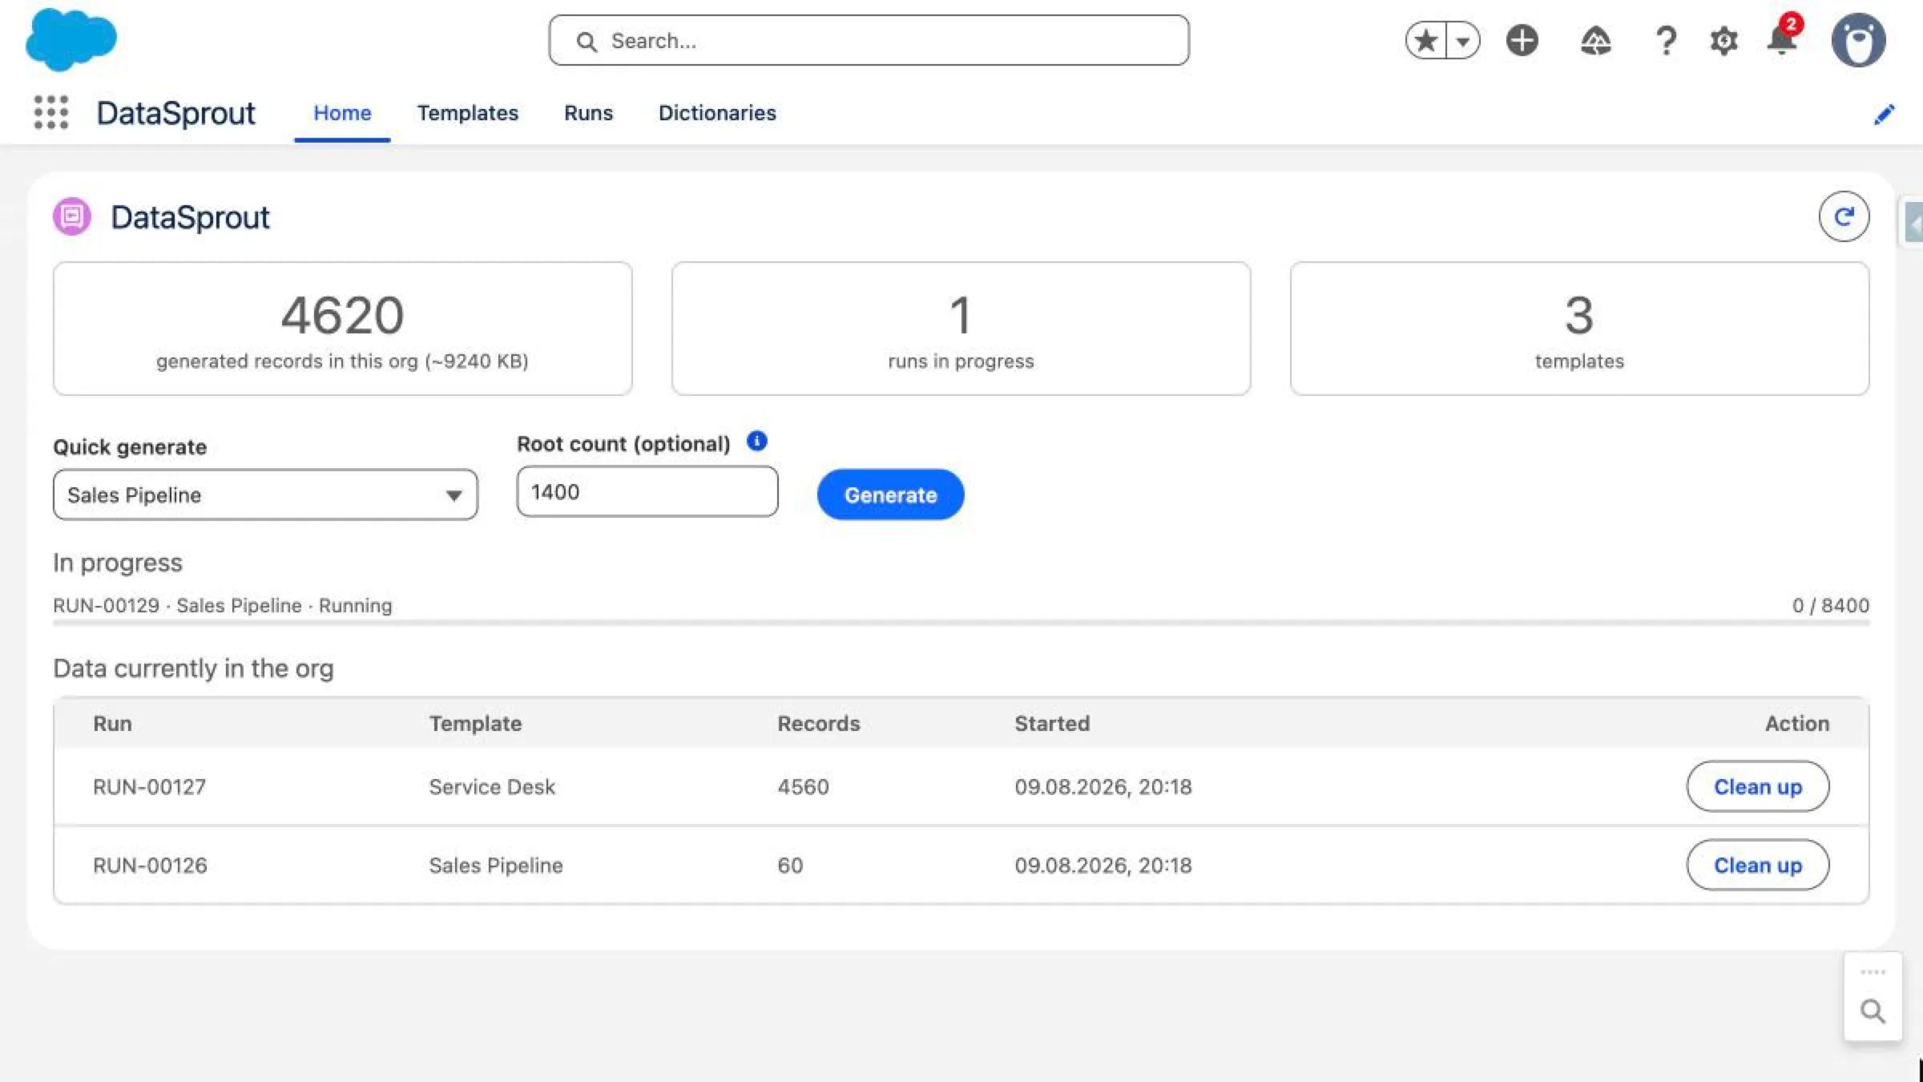The width and height of the screenshot is (1923, 1082).
Task: Switch to the Templates tab
Action: click(468, 113)
